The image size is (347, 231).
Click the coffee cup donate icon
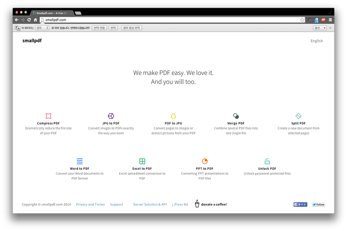(x=197, y=203)
